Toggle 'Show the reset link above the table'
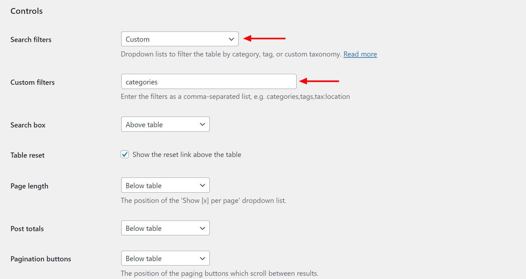The width and height of the screenshot is (526, 279). tap(124, 154)
